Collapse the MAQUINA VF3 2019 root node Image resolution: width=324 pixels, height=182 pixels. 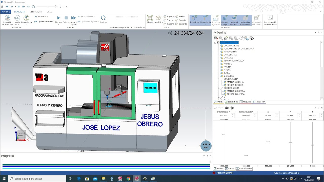(x=215, y=43)
